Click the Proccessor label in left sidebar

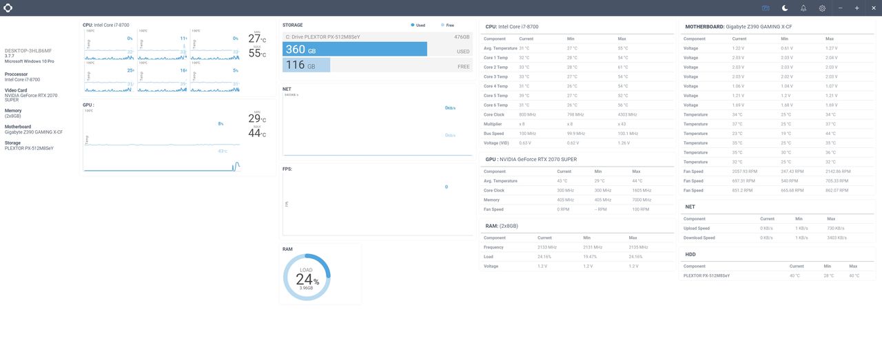(x=16, y=74)
